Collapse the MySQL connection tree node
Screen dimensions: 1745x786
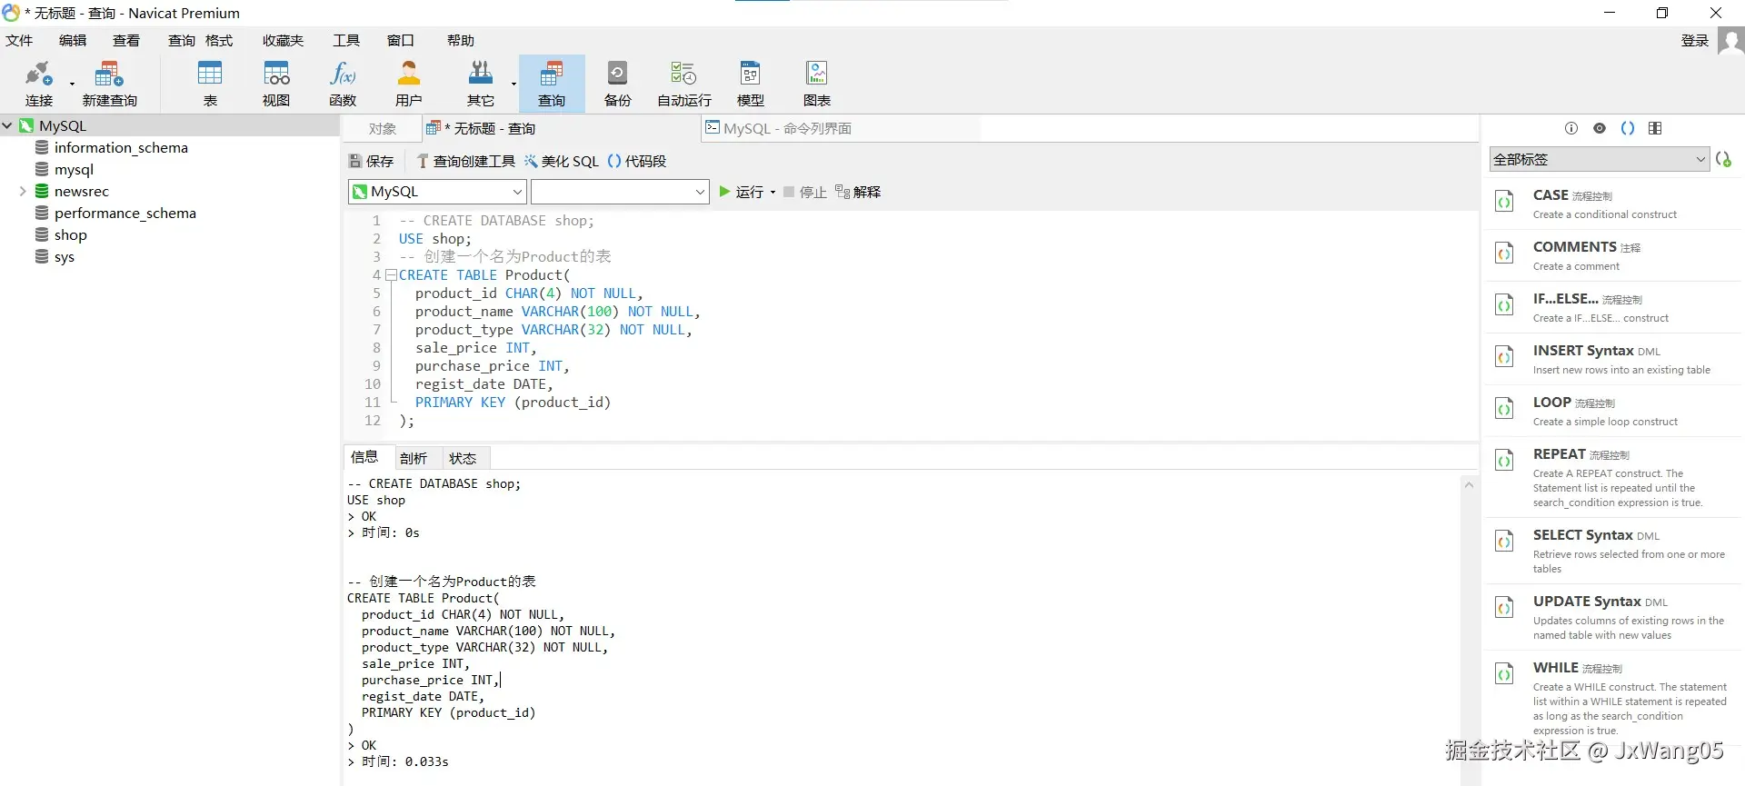coord(7,126)
